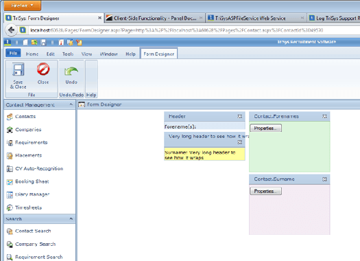Click the new blank document icon
The image size is (360, 261).
[x=25, y=43]
